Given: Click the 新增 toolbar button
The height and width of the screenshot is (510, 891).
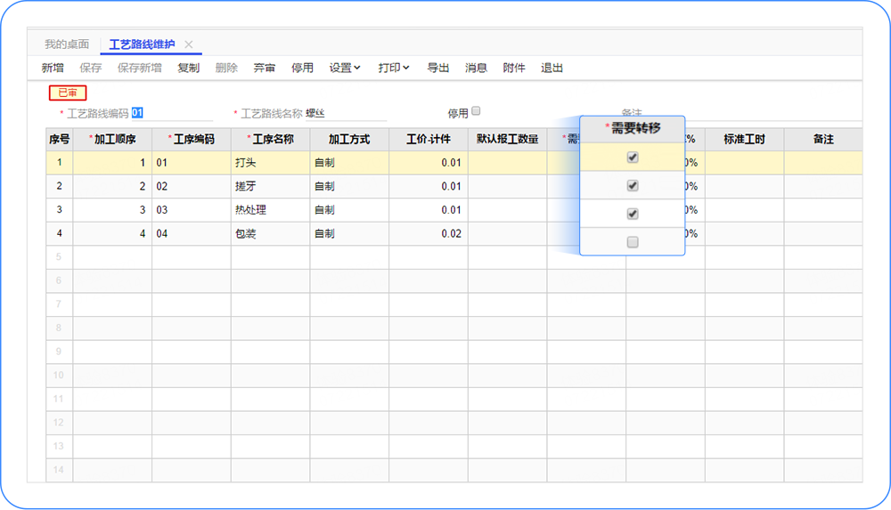Looking at the screenshot, I should tap(53, 69).
